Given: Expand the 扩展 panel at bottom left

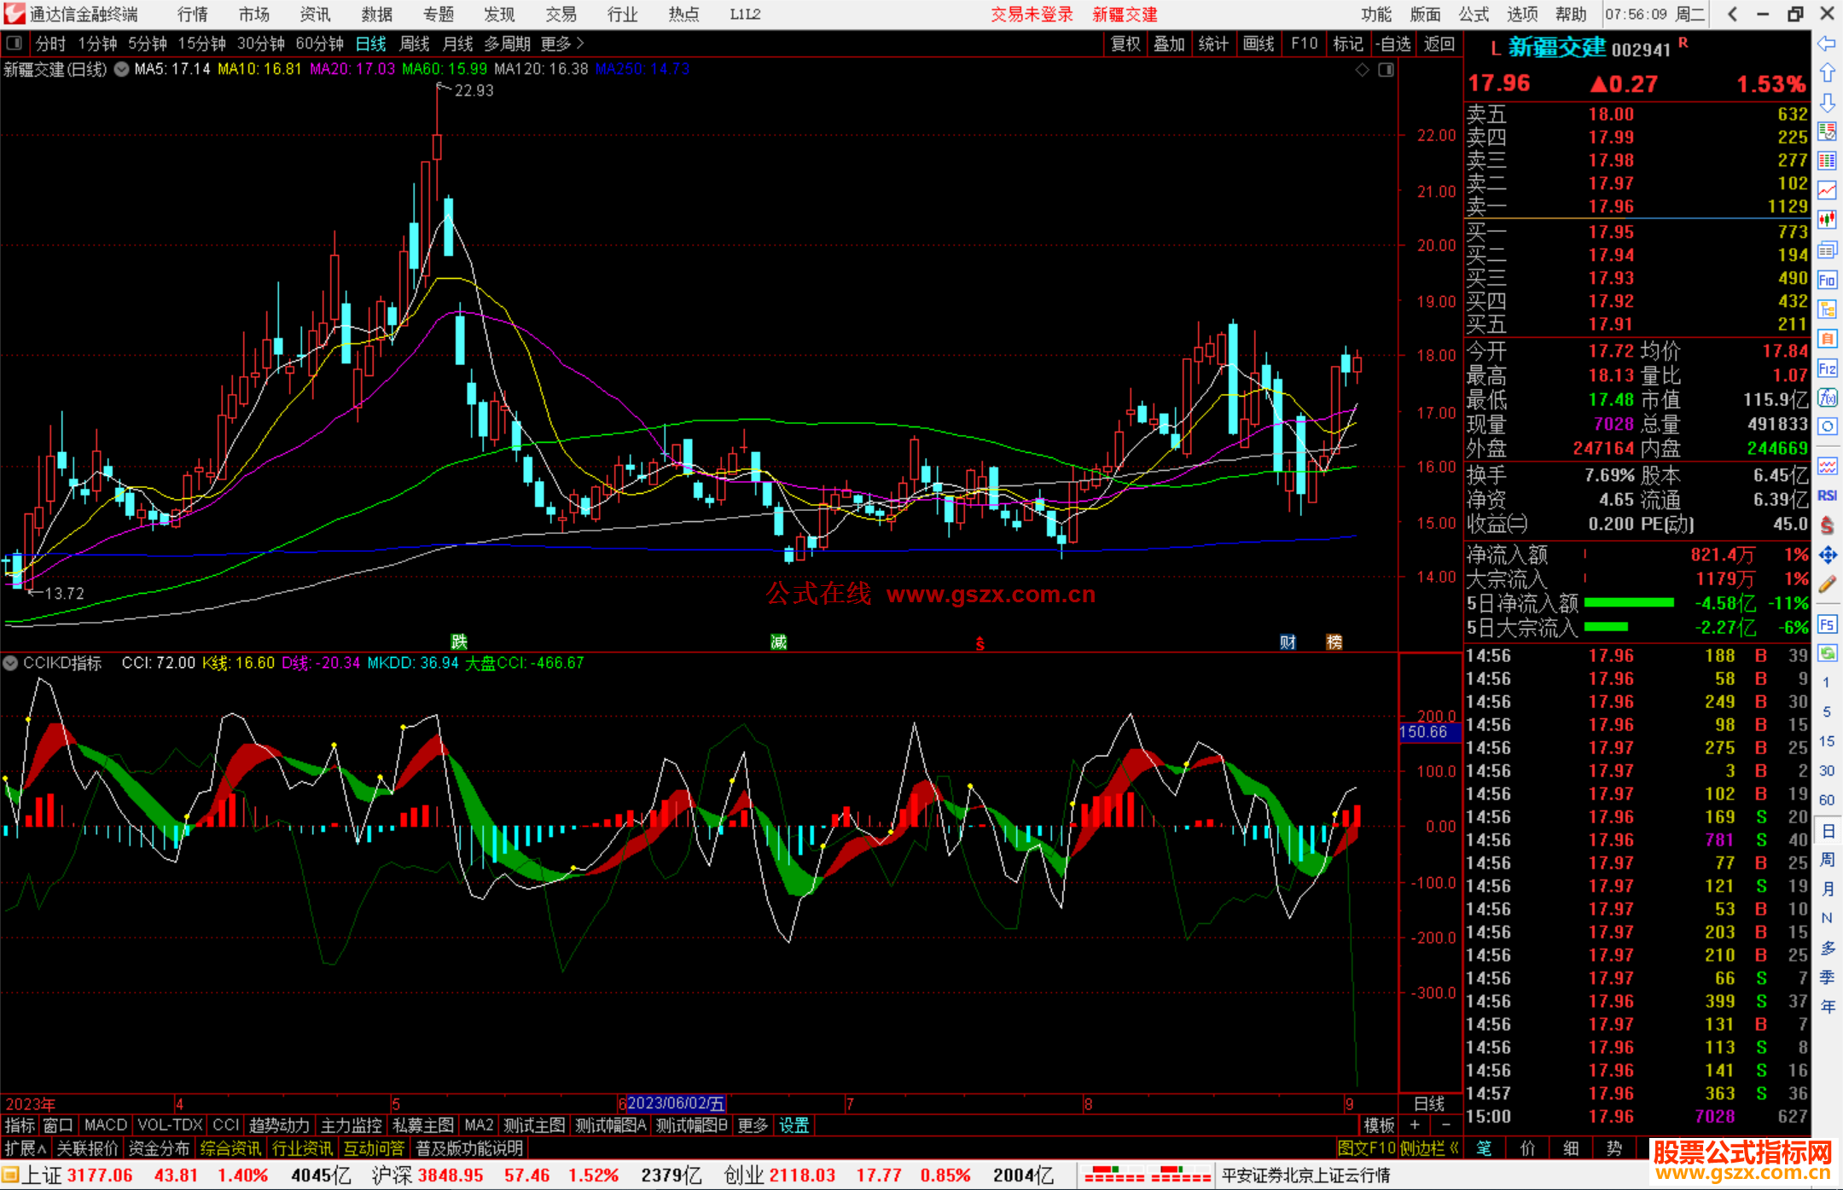Looking at the screenshot, I should point(26,1148).
